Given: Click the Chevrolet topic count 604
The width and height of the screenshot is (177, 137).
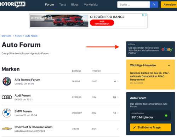Looking at the screenshot, I should [x=94, y=129].
